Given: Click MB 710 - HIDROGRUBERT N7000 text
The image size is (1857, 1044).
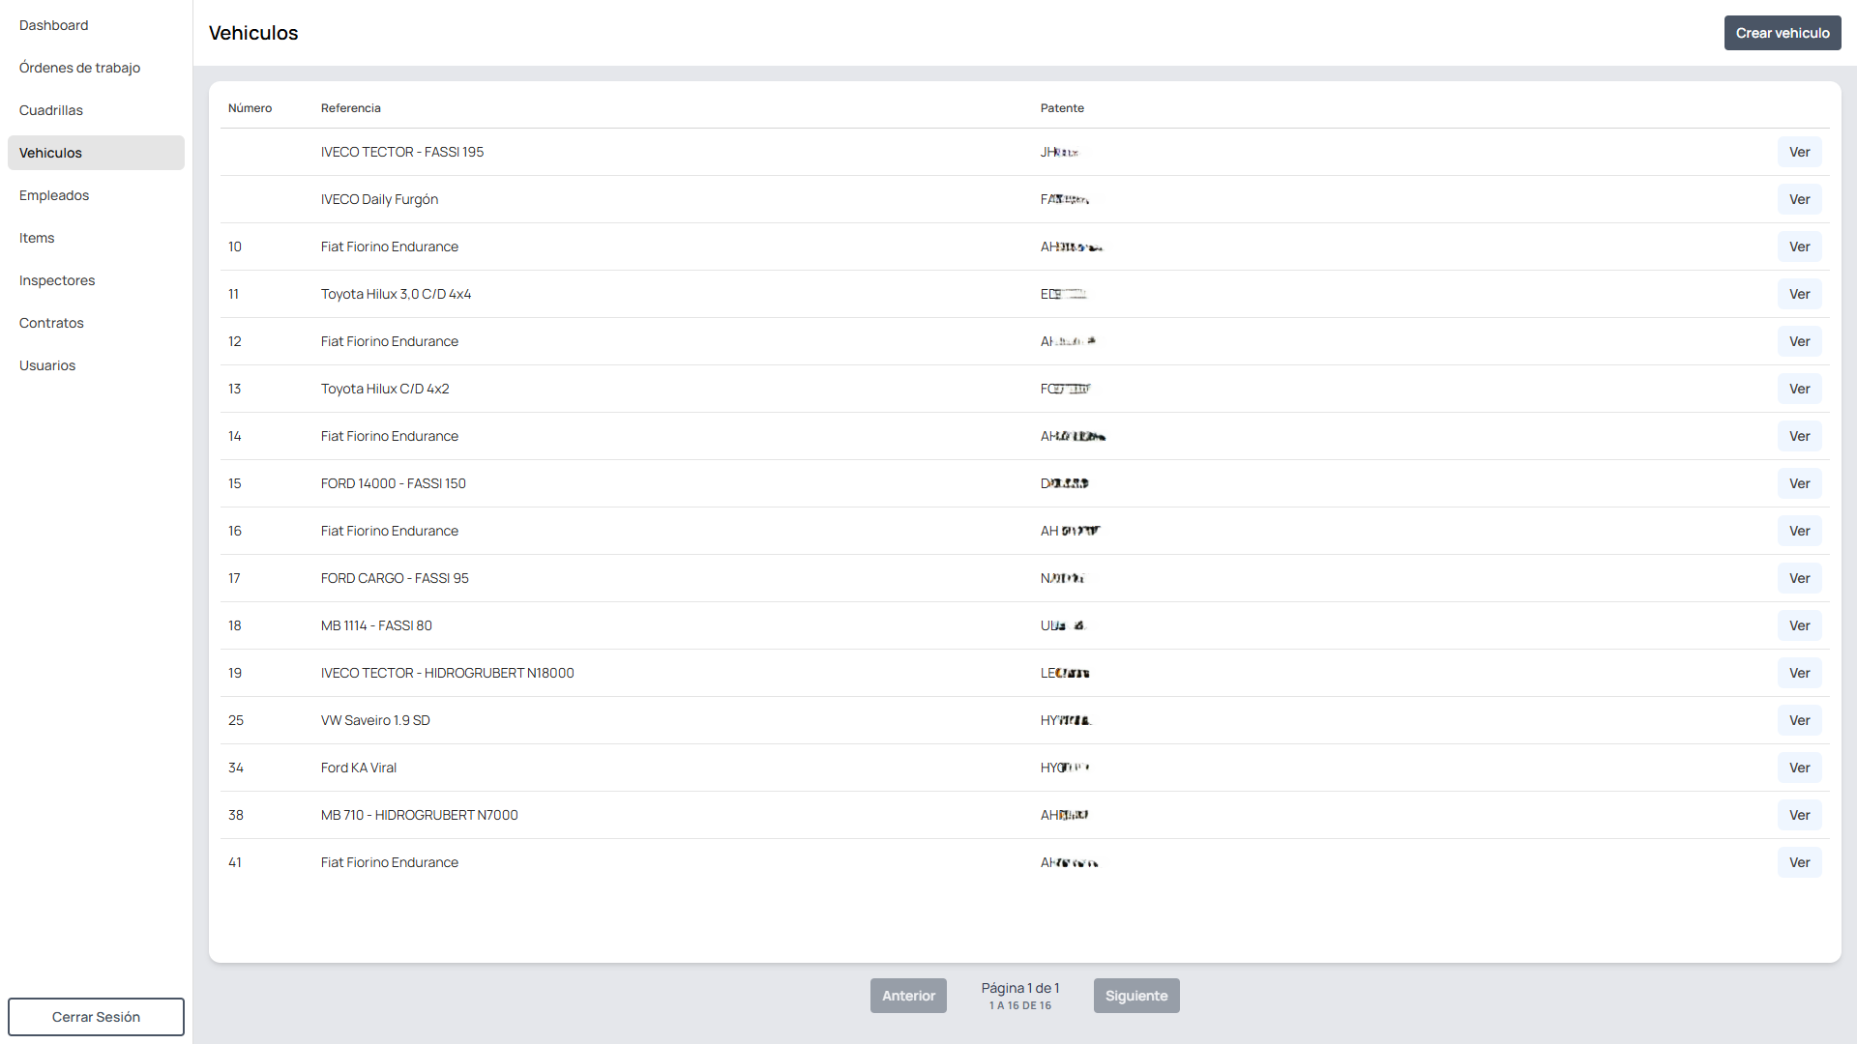Looking at the screenshot, I should pyautogui.click(x=420, y=815).
